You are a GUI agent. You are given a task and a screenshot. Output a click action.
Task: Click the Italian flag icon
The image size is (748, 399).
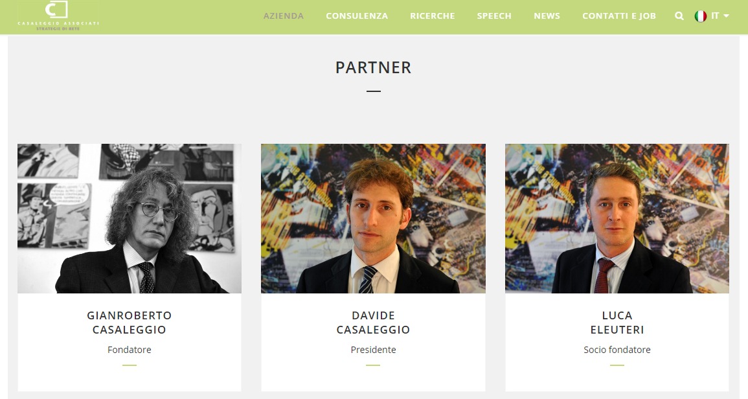[700, 16]
